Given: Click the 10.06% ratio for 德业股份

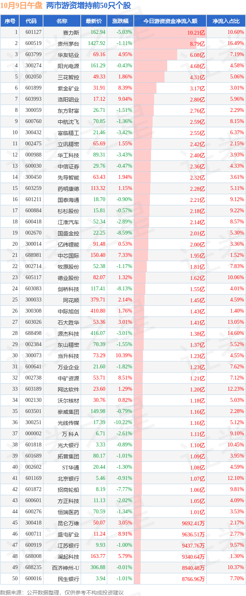Looking at the screenshot, I should [x=236, y=278].
